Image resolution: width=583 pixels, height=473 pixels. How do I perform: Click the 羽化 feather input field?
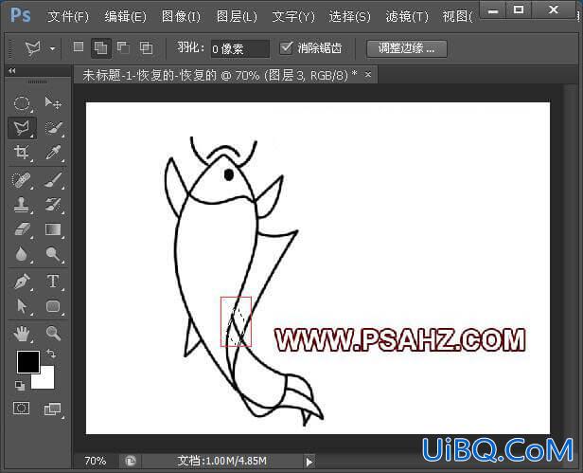tap(240, 48)
